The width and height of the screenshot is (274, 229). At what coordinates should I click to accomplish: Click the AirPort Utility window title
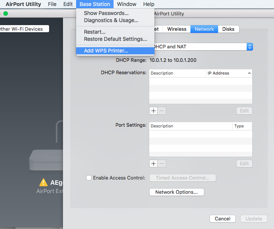(169, 13)
